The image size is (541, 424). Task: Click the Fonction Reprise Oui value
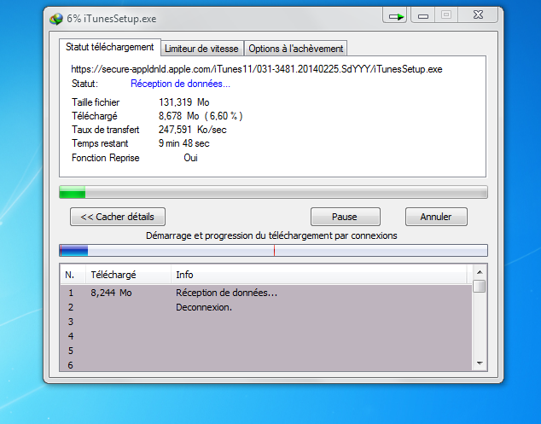pos(191,158)
